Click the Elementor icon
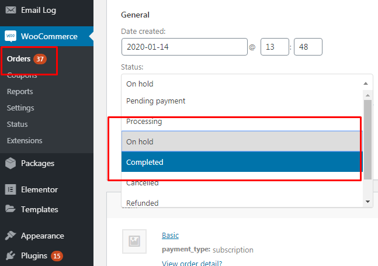378x266 pixels. pos(11,189)
